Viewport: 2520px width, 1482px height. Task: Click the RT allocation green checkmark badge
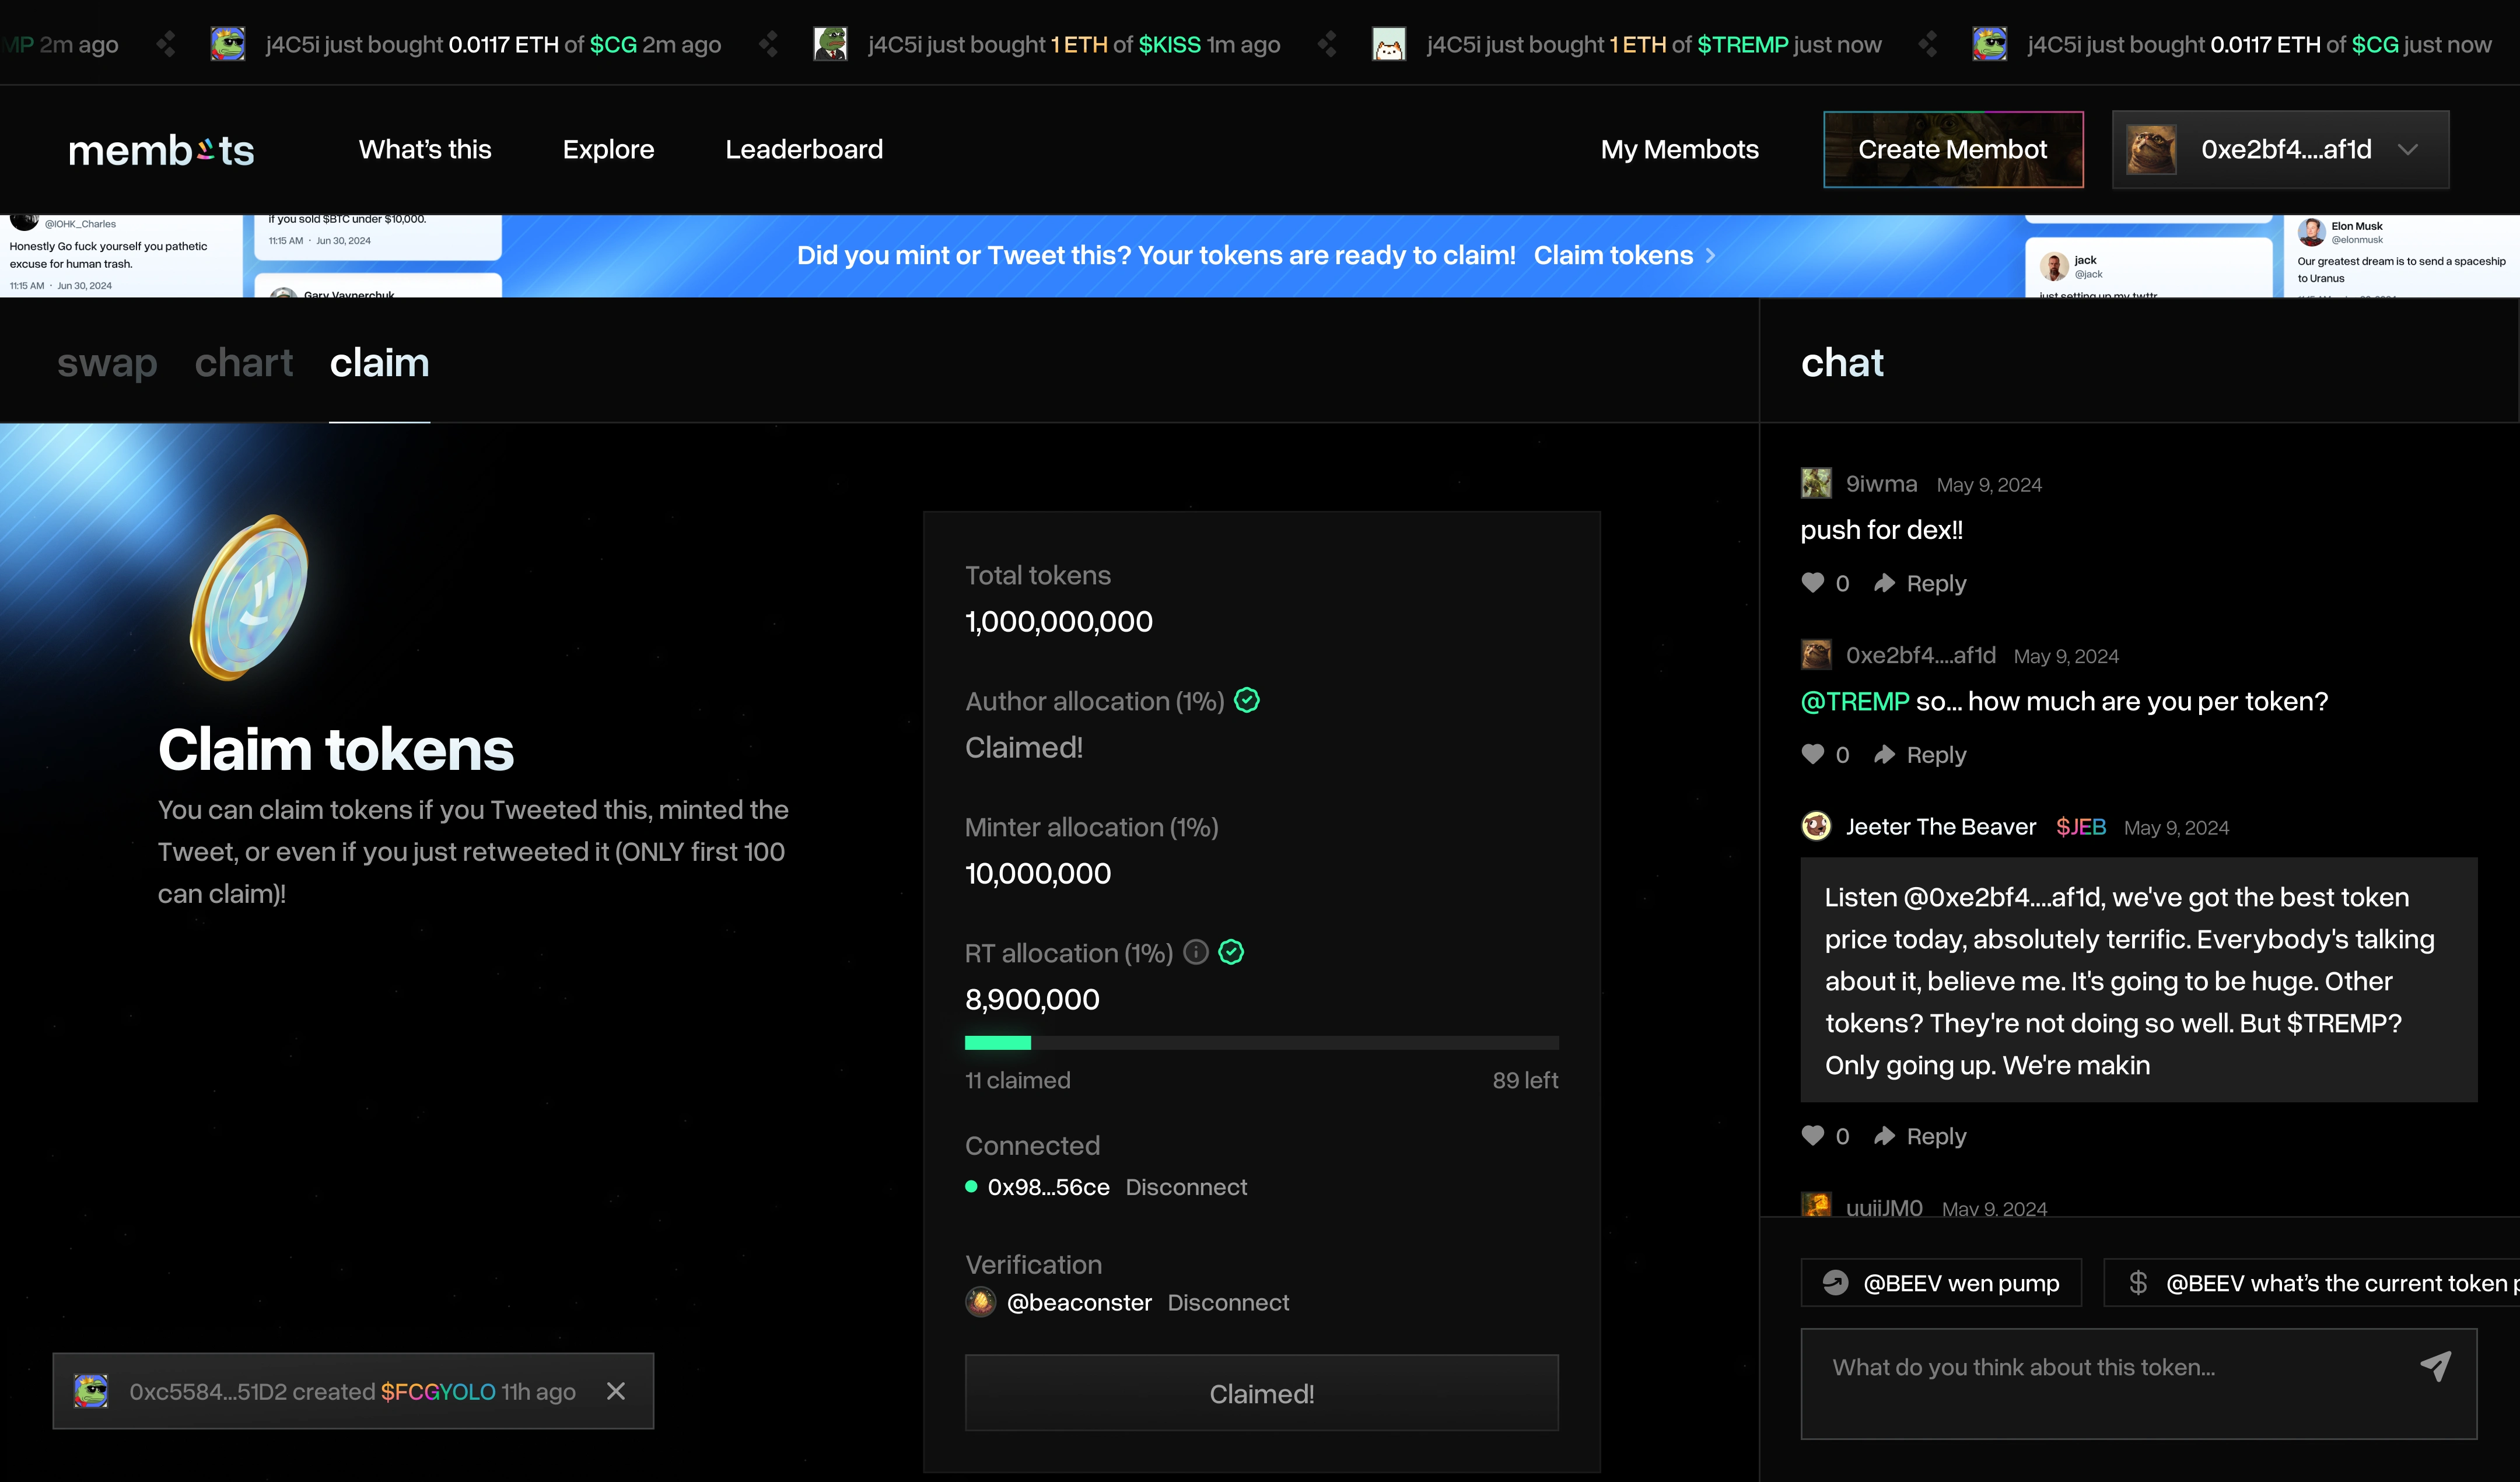[1232, 952]
